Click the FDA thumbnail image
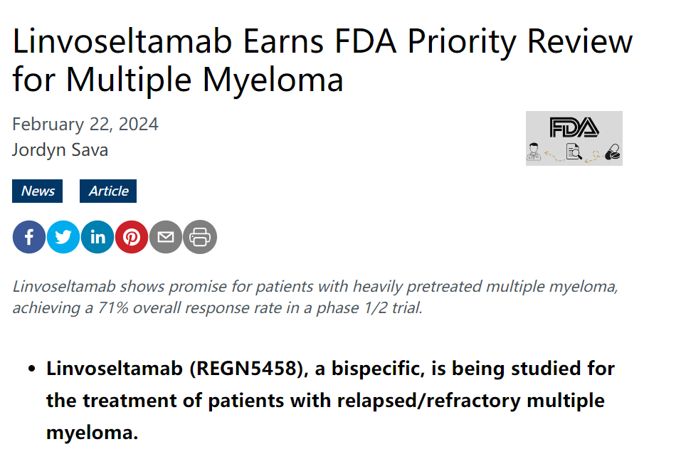Screen dimensions: 681x459 [x=574, y=138]
